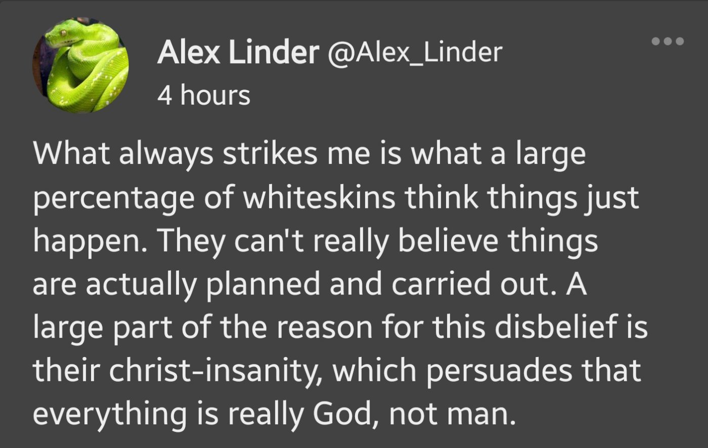Select the line beginning 'are actually planned'
708x448 pixels.
point(309,285)
